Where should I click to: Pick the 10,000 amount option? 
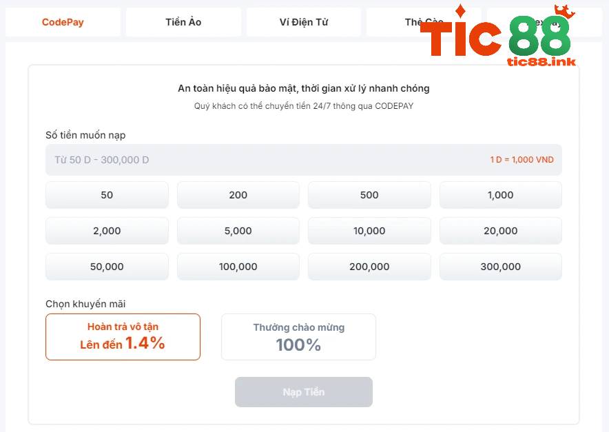(369, 230)
